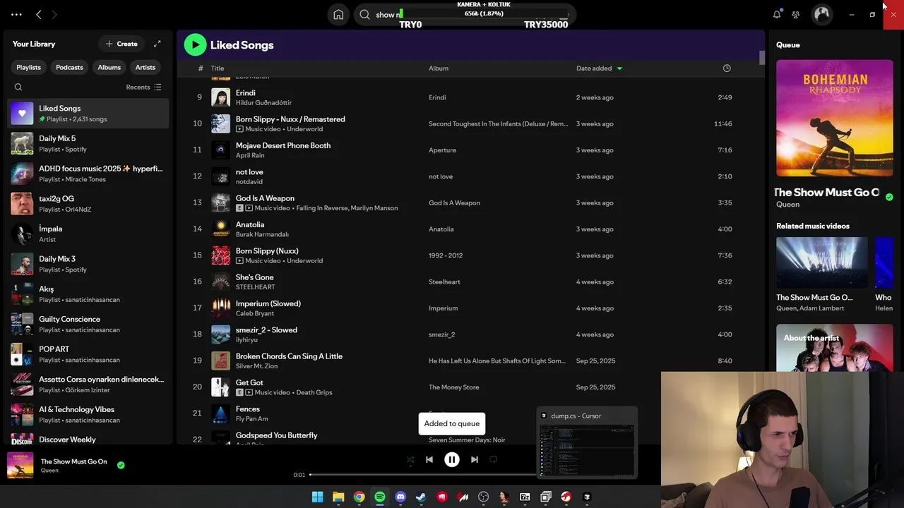Open the Windows Start menu
904x508 pixels.
(x=317, y=497)
